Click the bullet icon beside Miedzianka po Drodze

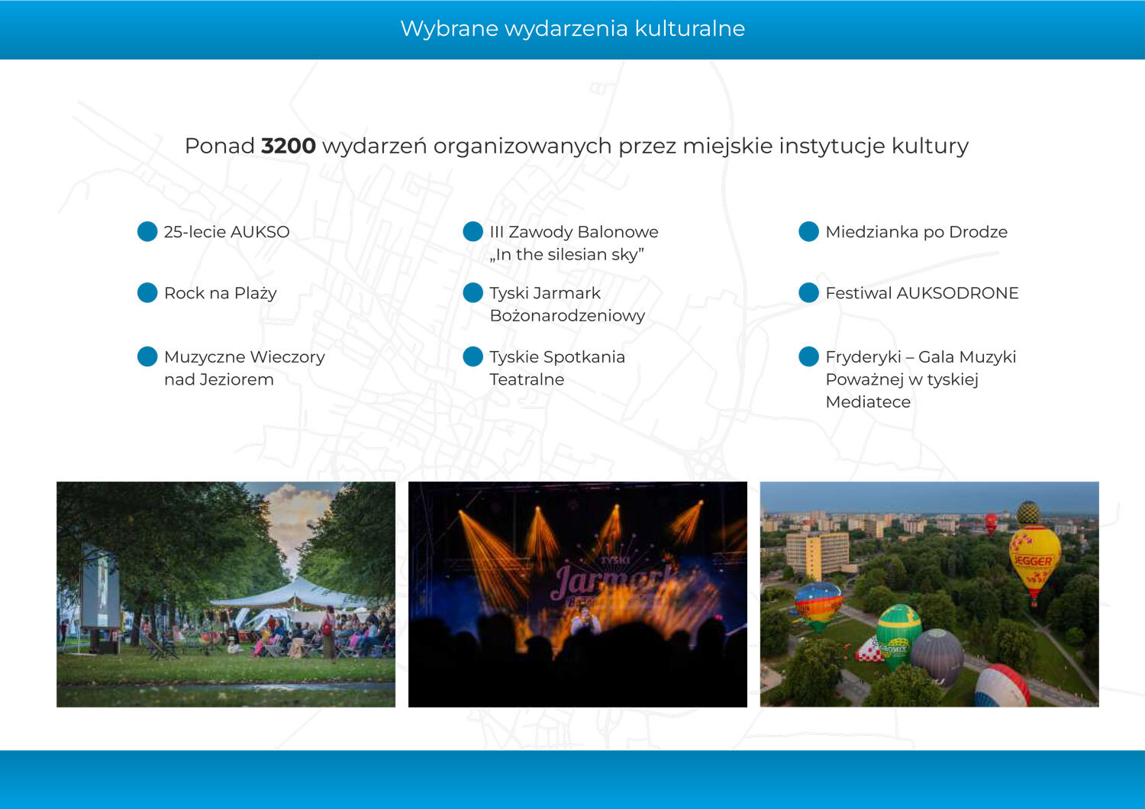pyautogui.click(x=810, y=231)
